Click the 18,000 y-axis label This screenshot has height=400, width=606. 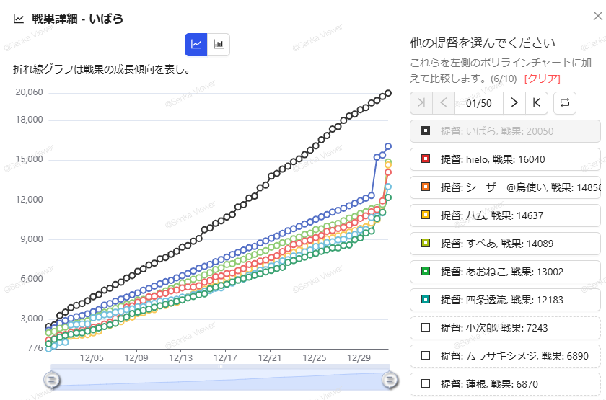tap(30, 120)
